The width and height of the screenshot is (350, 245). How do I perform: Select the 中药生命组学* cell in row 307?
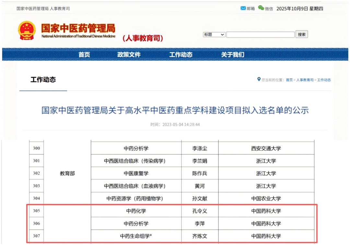tap(136, 236)
